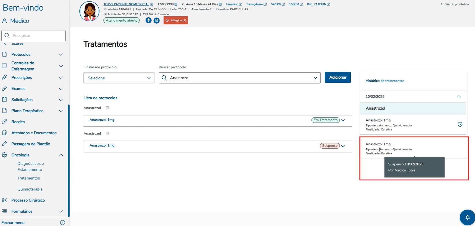Select Receita in the sidebar menu
475x226 pixels.
click(18, 122)
